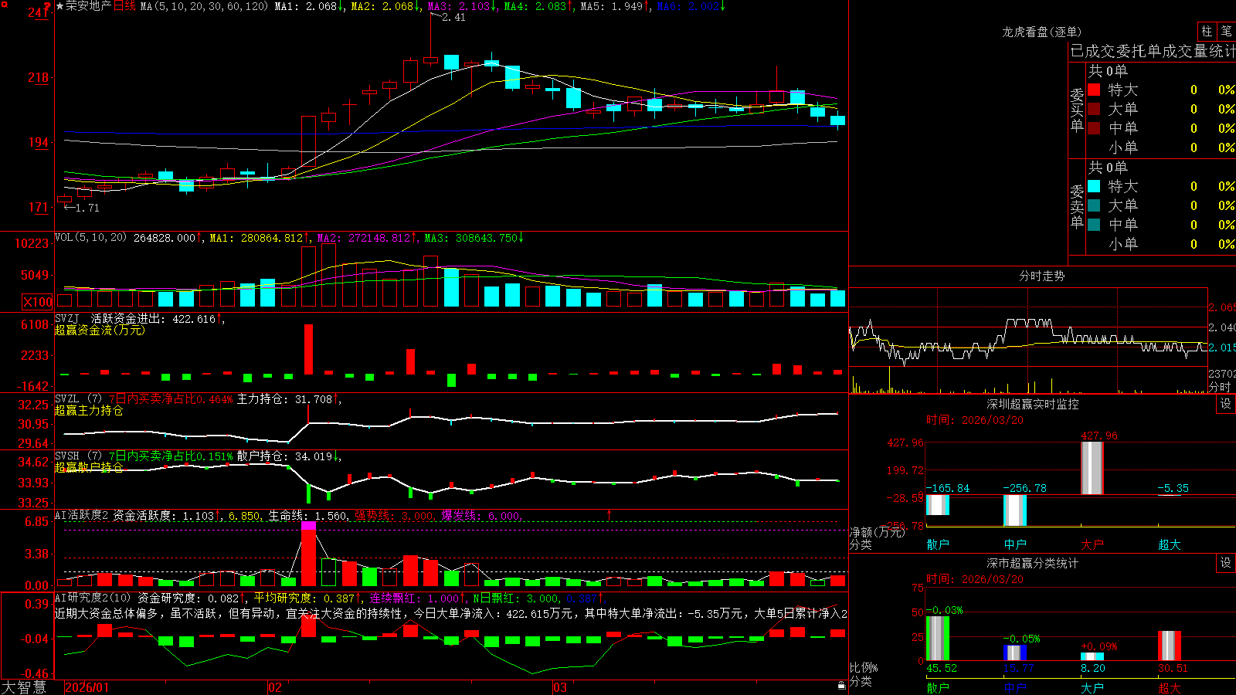Screen dimensions: 1236x695
Task: Click the SVZJ indicator name
Action: (x=67, y=318)
